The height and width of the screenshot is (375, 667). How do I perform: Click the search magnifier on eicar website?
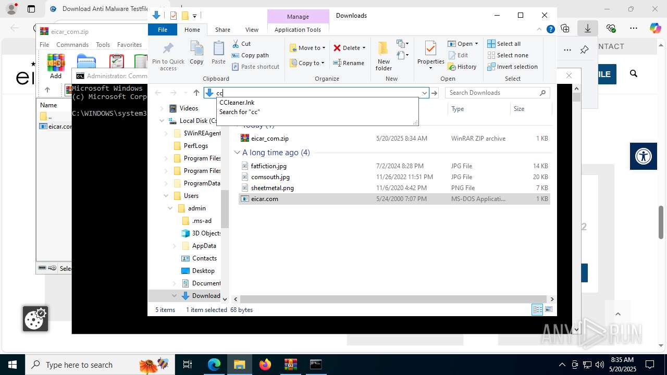tap(634, 74)
